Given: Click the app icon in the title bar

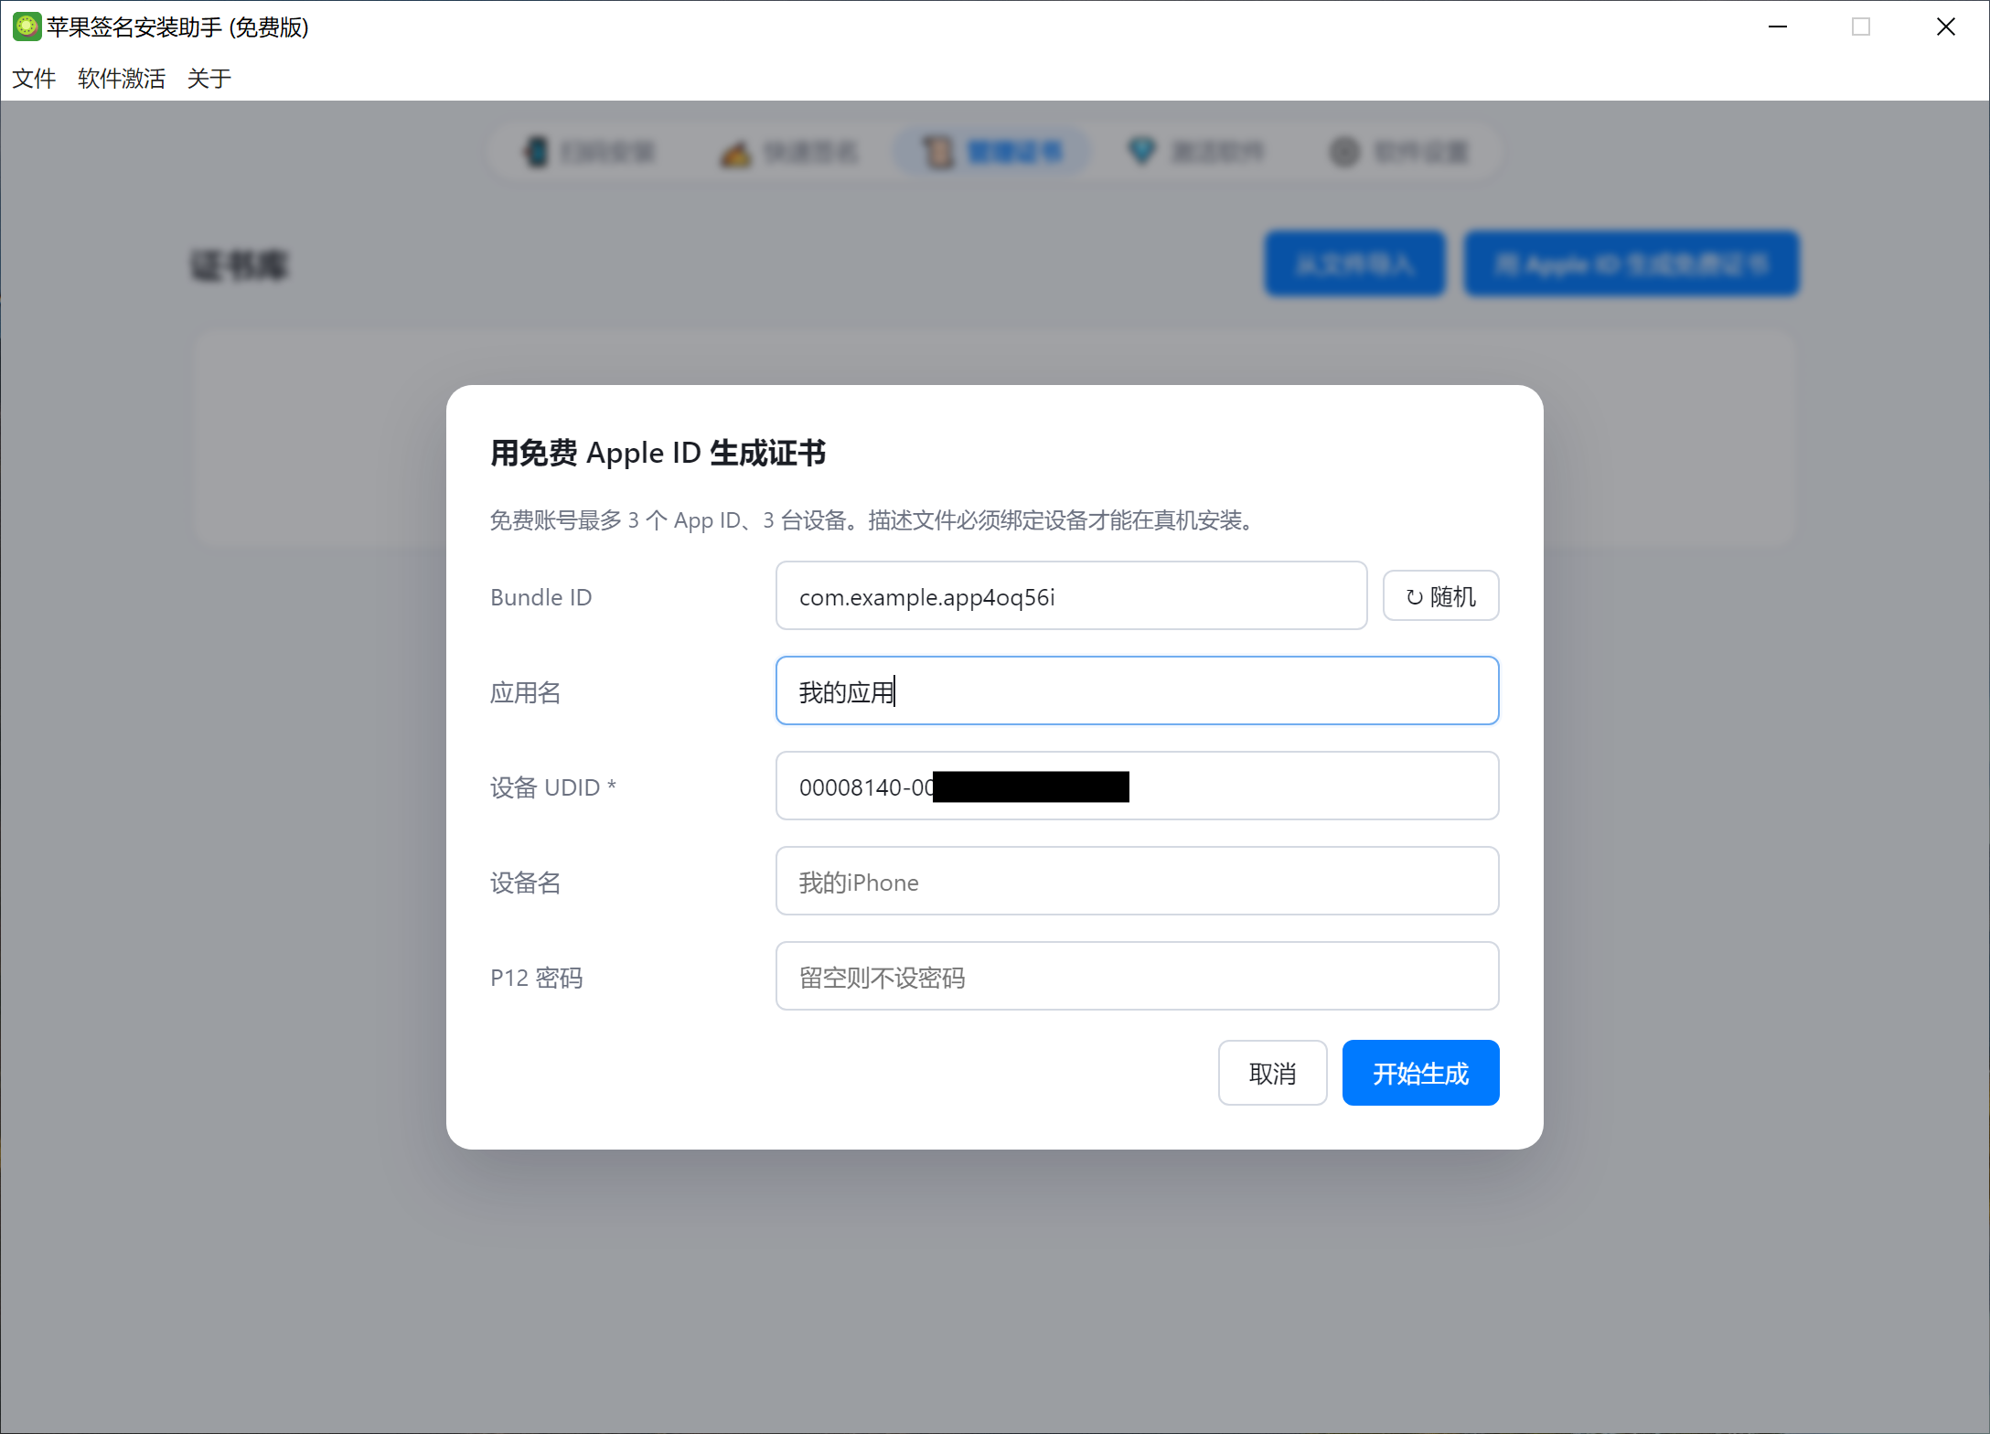Looking at the screenshot, I should (27, 27).
